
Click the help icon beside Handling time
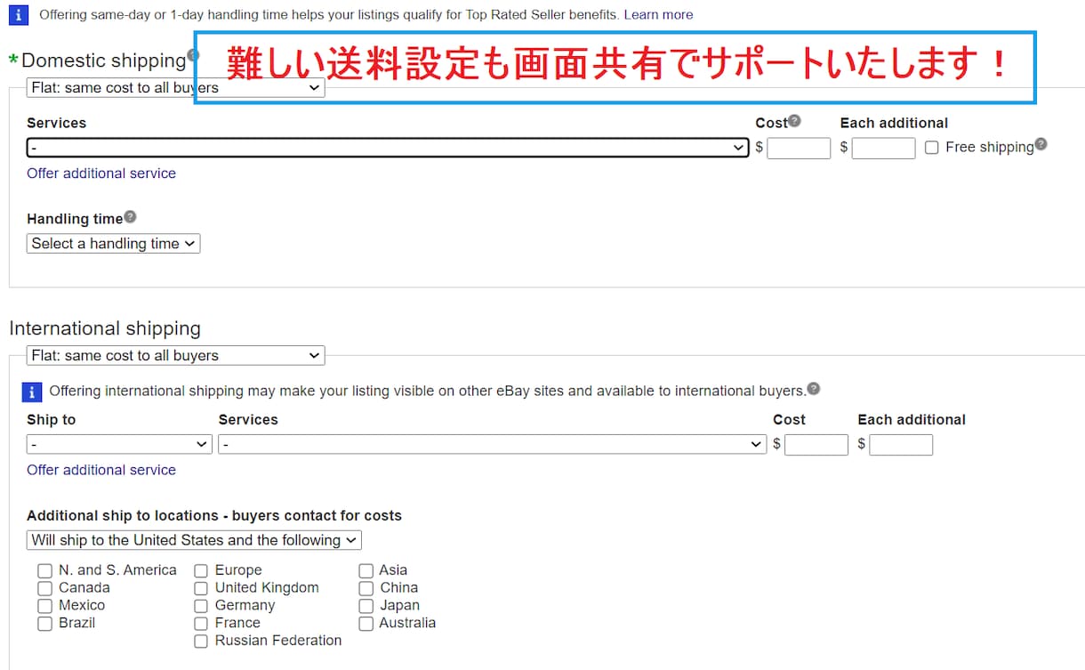pyautogui.click(x=130, y=216)
